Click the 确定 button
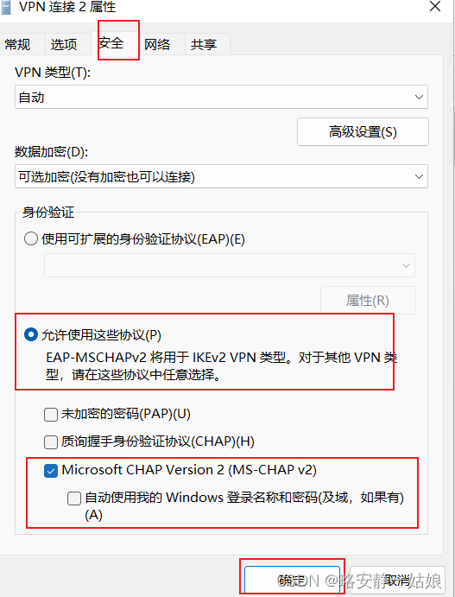The width and height of the screenshot is (455, 597). click(x=292, y=580)
